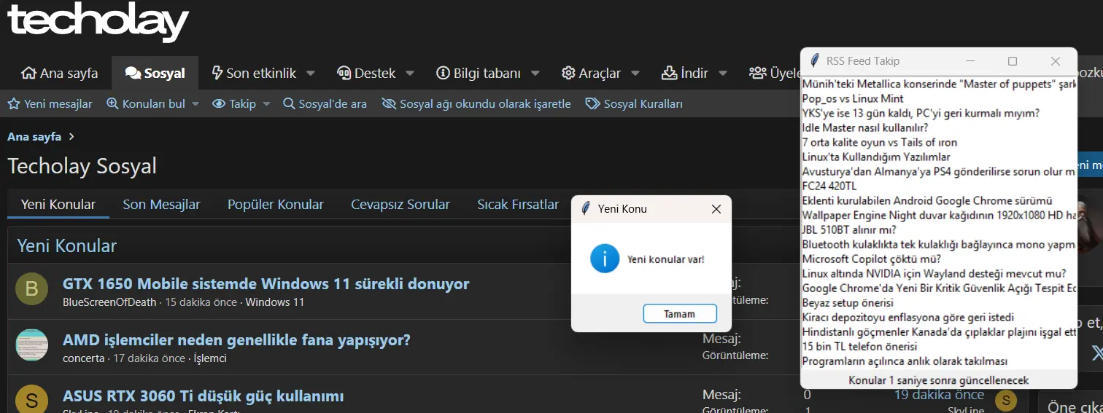This screenshot has width=1103, height=413.
Task: Click the gear icon beside Araçlar
Action: (x=568, y=73)
